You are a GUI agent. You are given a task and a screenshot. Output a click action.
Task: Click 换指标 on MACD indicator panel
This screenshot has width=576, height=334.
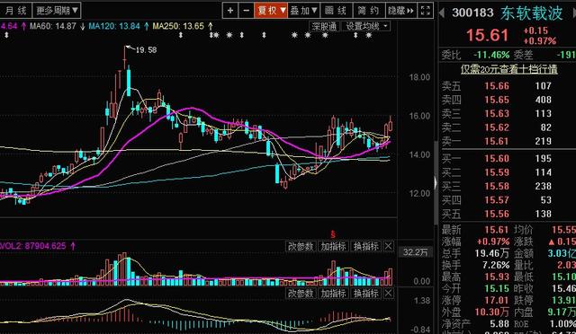pyautogui.click(x=366, y=294)
